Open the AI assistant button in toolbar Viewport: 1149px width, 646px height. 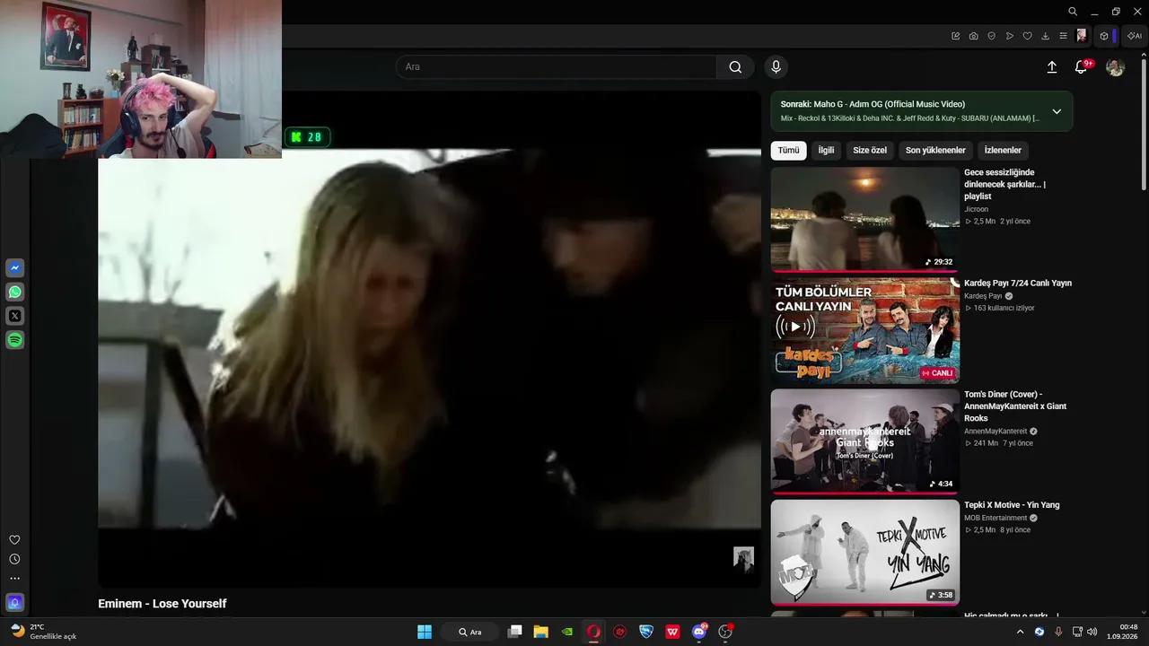(x=1135, y=36)
